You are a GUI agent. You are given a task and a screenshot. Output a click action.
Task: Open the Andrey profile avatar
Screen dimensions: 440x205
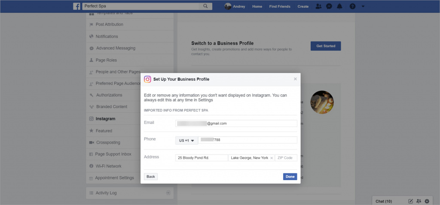pos(228,6)
